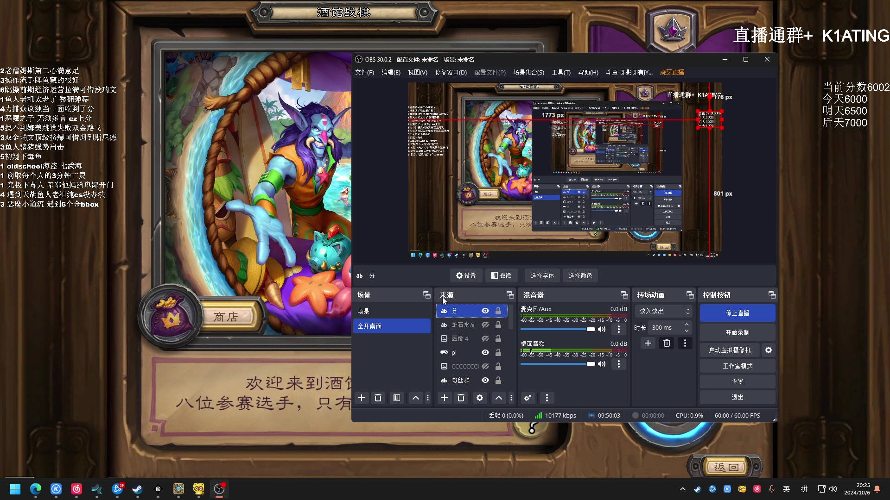Show hidden system tray icons chevron
890x500 pixels.
682,489
